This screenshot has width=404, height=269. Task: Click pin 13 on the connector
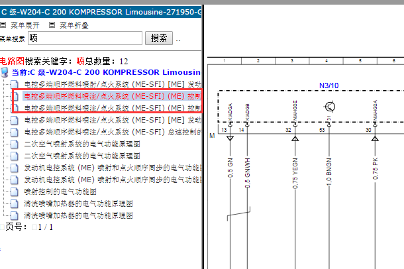click(x=224, y=130)
